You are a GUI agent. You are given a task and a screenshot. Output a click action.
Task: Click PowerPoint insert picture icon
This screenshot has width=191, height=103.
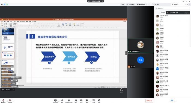63,24
